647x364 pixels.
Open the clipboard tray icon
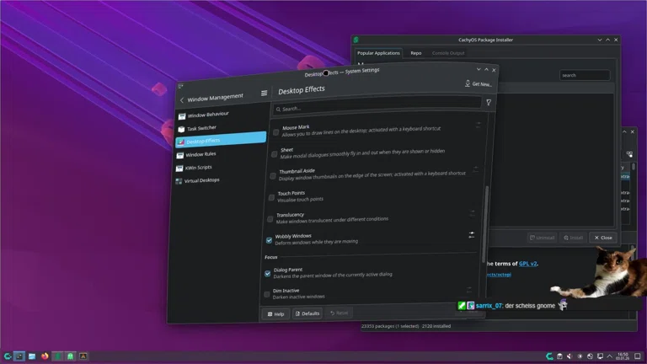(559, 356)
